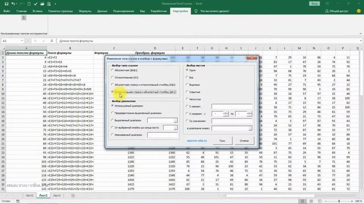
Task: Click the zoom in plus icon
Action: click(x=352, y=201)
